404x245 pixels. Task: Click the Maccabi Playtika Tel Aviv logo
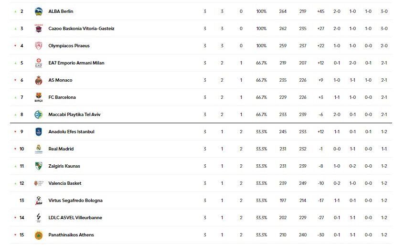point(39,115)
